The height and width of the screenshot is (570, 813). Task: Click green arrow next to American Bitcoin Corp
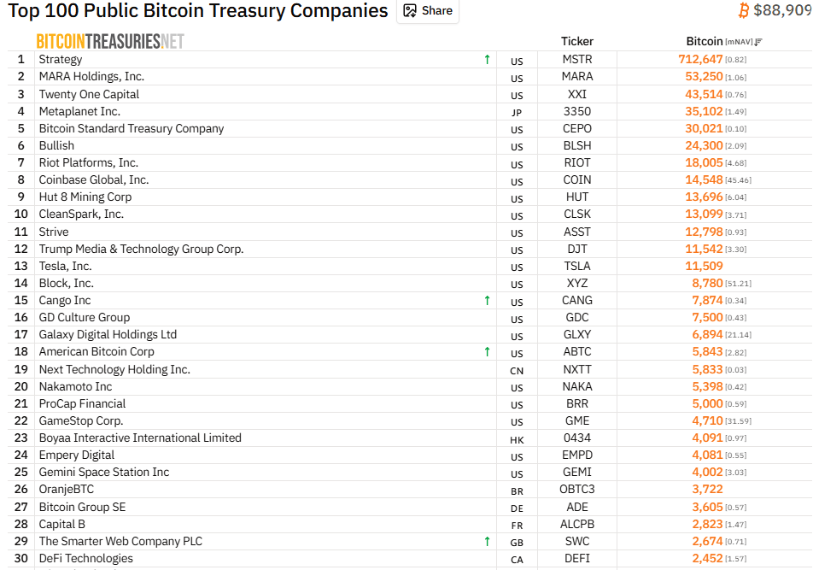tap(487, 351)
